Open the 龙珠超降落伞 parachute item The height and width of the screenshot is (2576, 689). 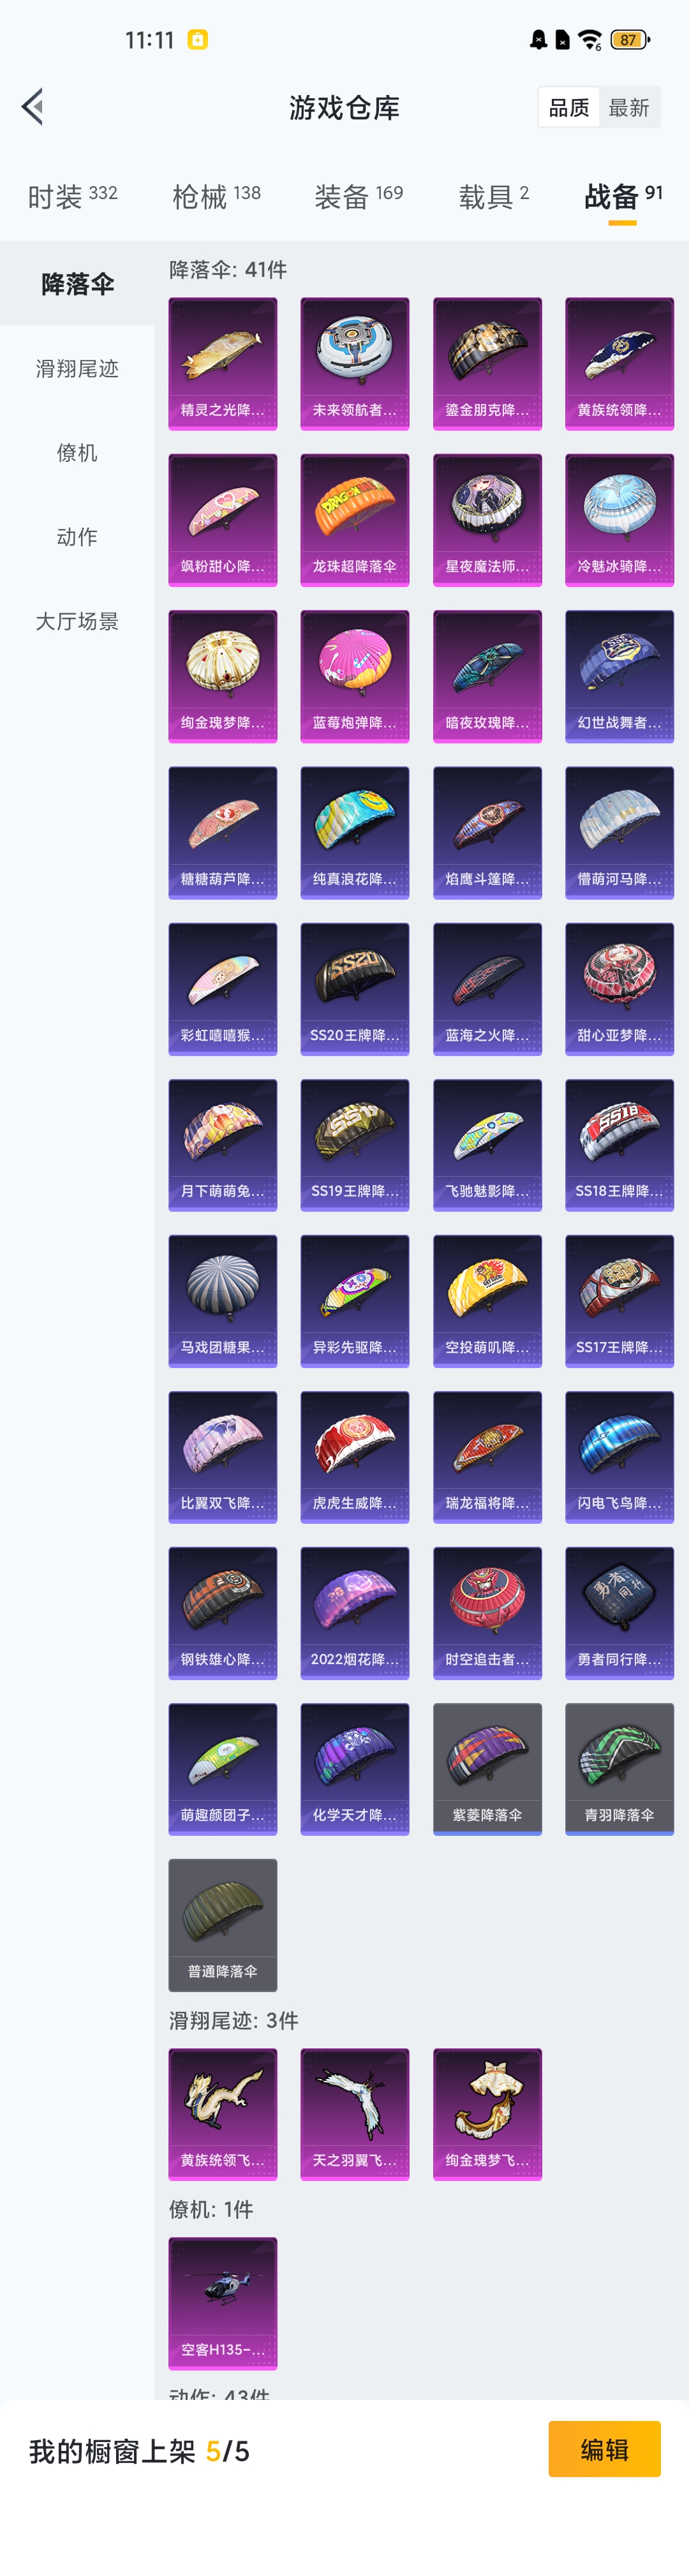tap(355, 520)
